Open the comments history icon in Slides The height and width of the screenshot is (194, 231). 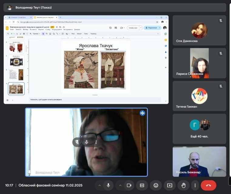(x=116, y=28)
